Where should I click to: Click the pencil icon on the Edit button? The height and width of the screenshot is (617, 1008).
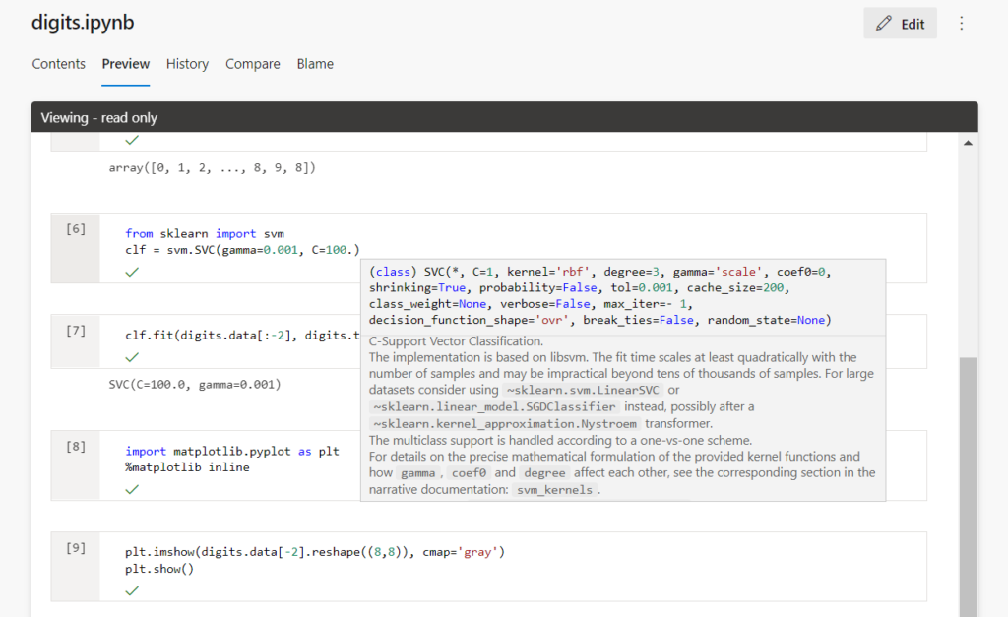click(882, 23)
